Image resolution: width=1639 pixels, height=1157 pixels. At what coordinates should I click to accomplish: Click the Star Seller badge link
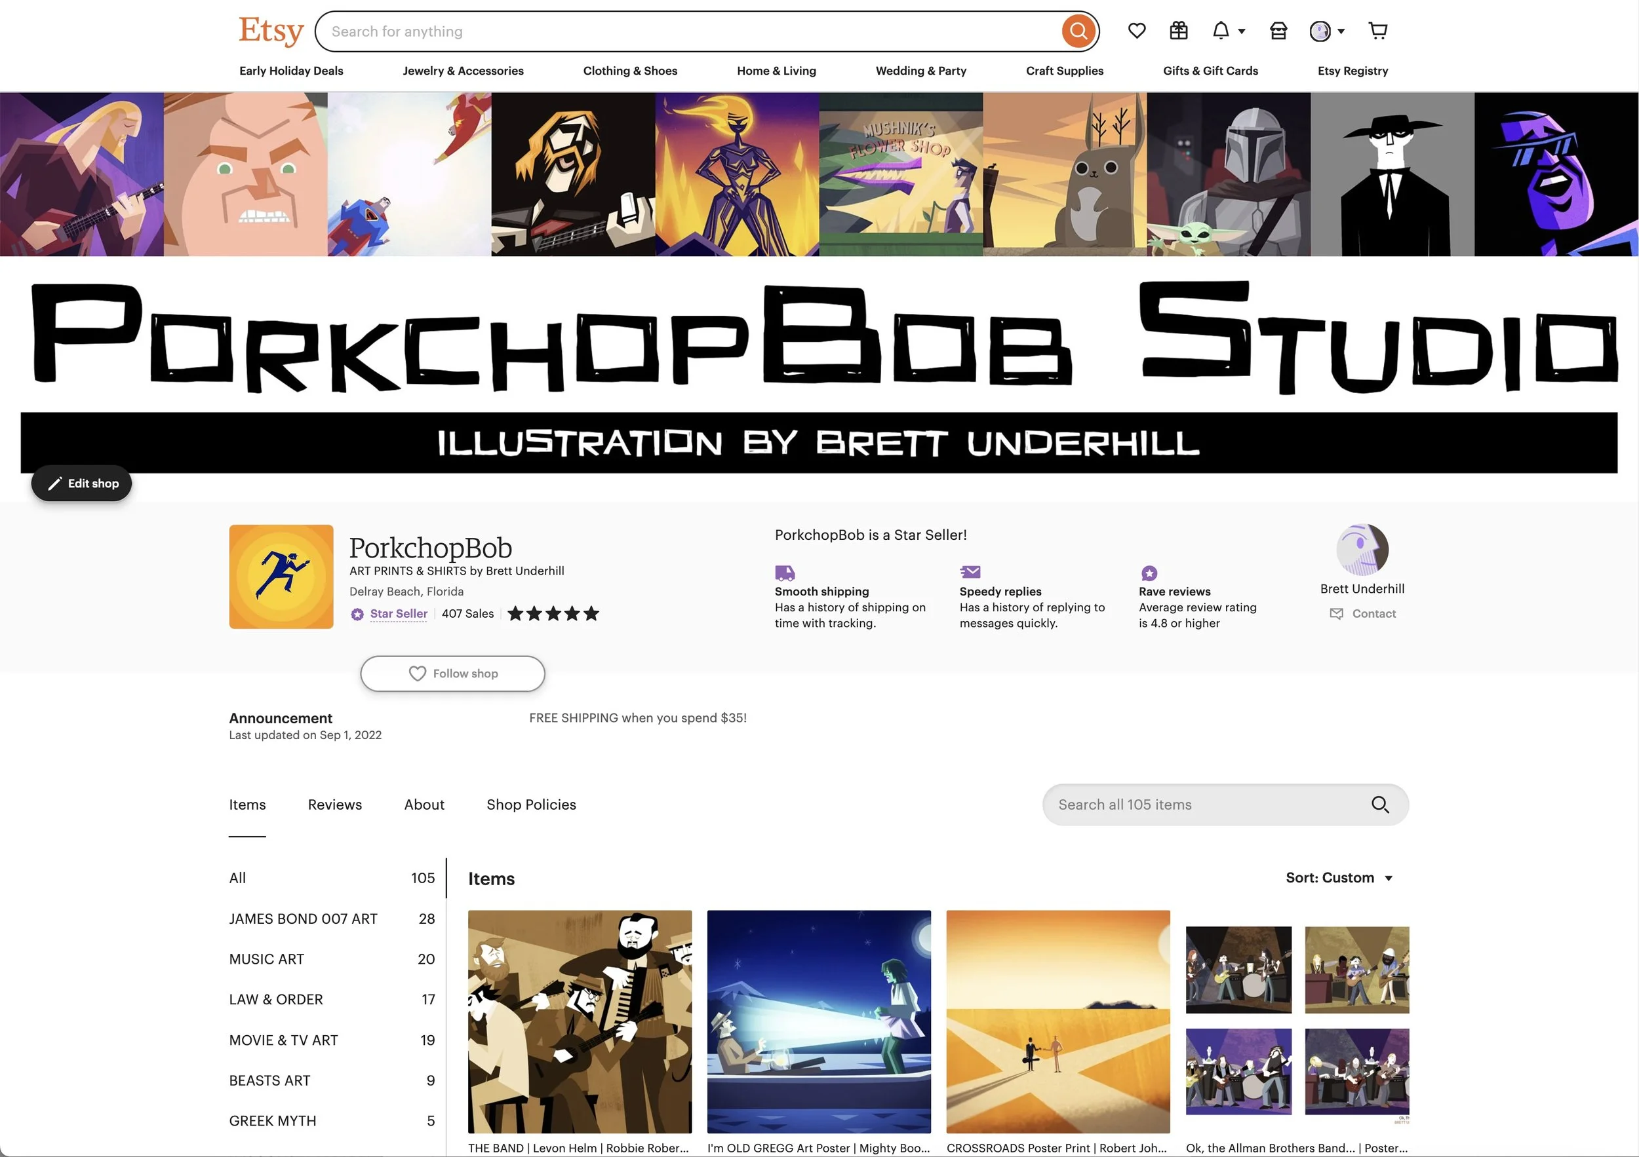pos(399,613)
